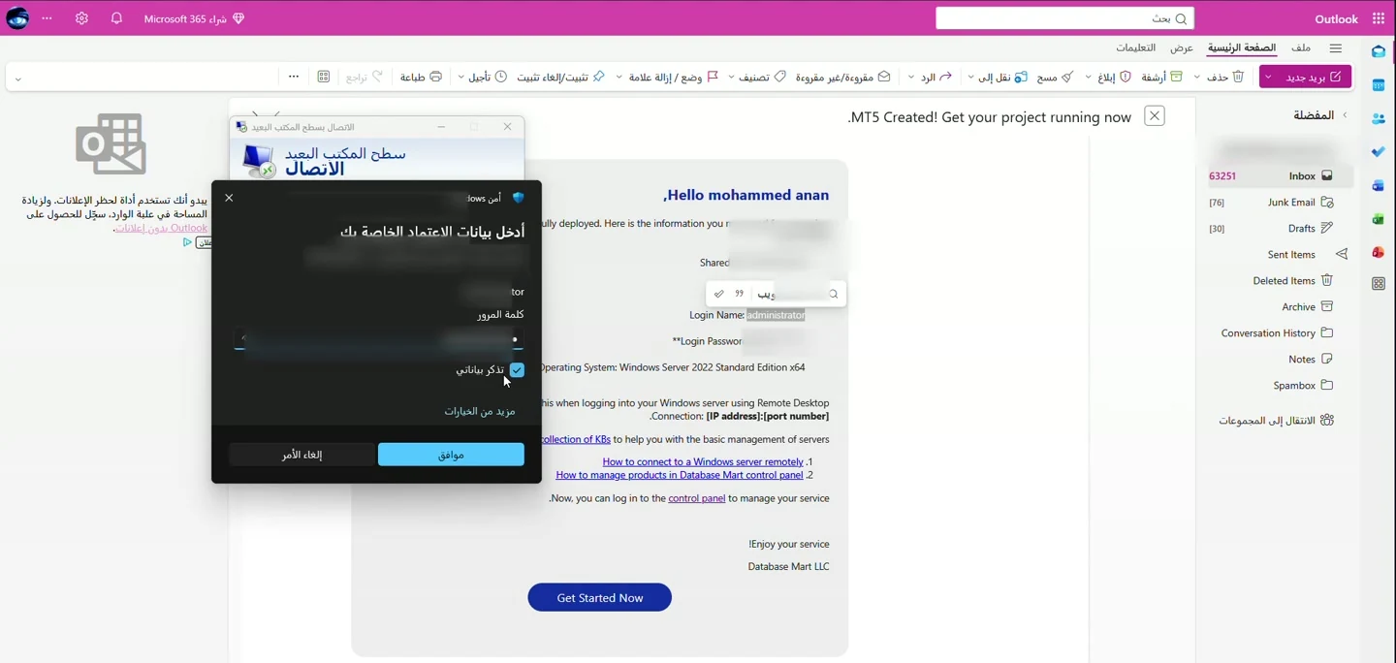Screen dimensions: 1396x663
Task: Click the notifications bell icon
Action: (116, 18)
